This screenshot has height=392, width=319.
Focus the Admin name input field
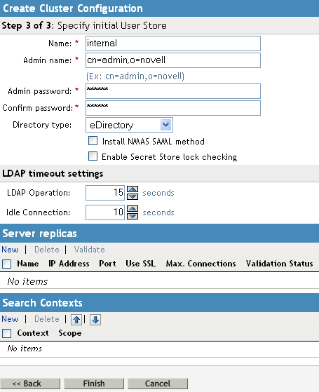pos(173,60)
